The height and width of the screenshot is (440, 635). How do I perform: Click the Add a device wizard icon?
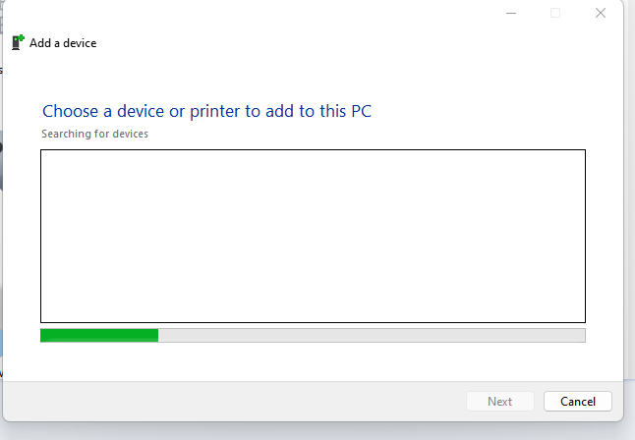pos(18,42)
